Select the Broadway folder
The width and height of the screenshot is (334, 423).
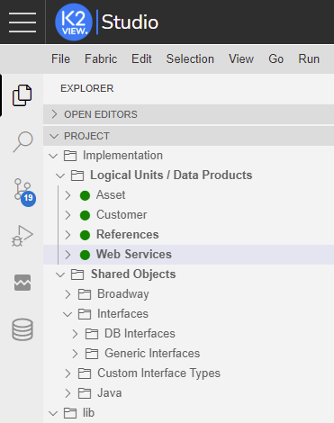pyautogui.click(x=188, y=294)
